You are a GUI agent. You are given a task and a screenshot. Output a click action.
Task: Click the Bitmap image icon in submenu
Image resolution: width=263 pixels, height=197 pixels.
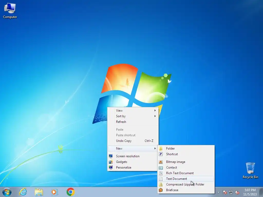tap(161, 162)
